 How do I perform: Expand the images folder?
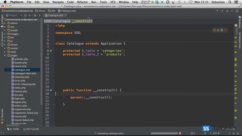click(5, 34)
